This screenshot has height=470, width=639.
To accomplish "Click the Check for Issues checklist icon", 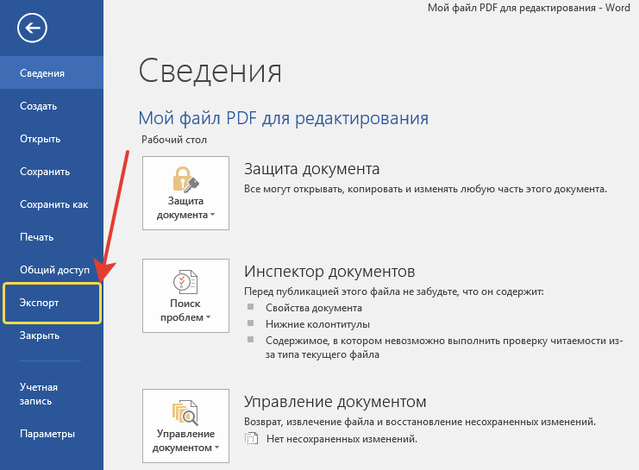I will 185,282.
